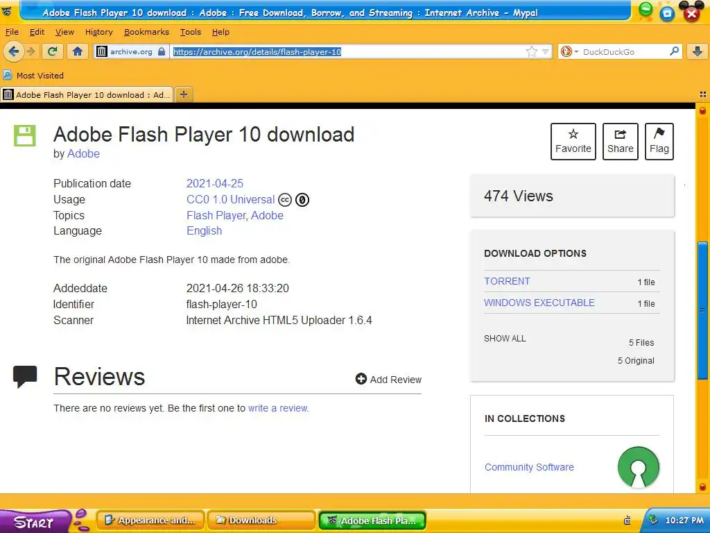This screenshot has height=533, width=710.
Task: Open the Adobe topic link
Action: pos(267,215)
